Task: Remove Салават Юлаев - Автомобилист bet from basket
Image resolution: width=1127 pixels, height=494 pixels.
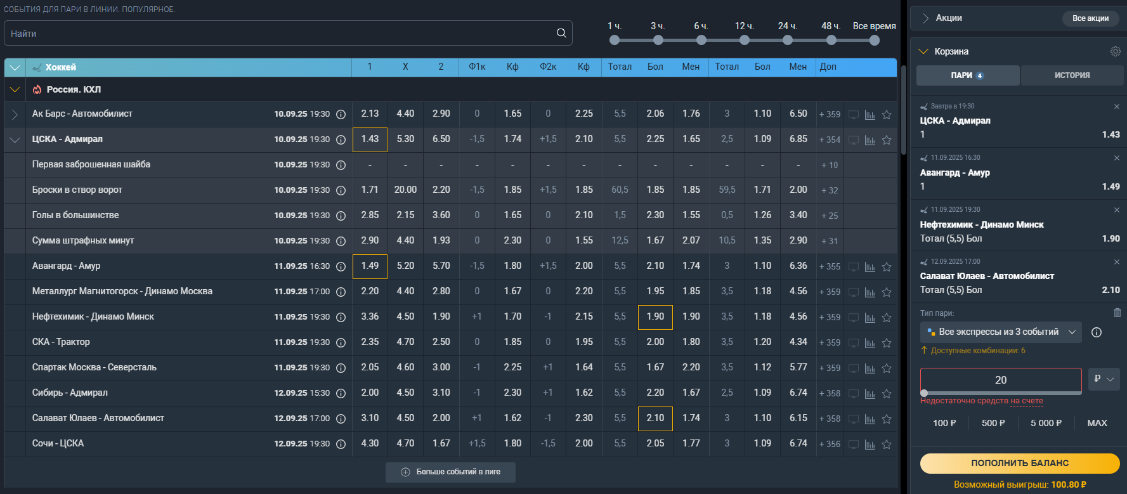Action: (x=1117, y=262)
